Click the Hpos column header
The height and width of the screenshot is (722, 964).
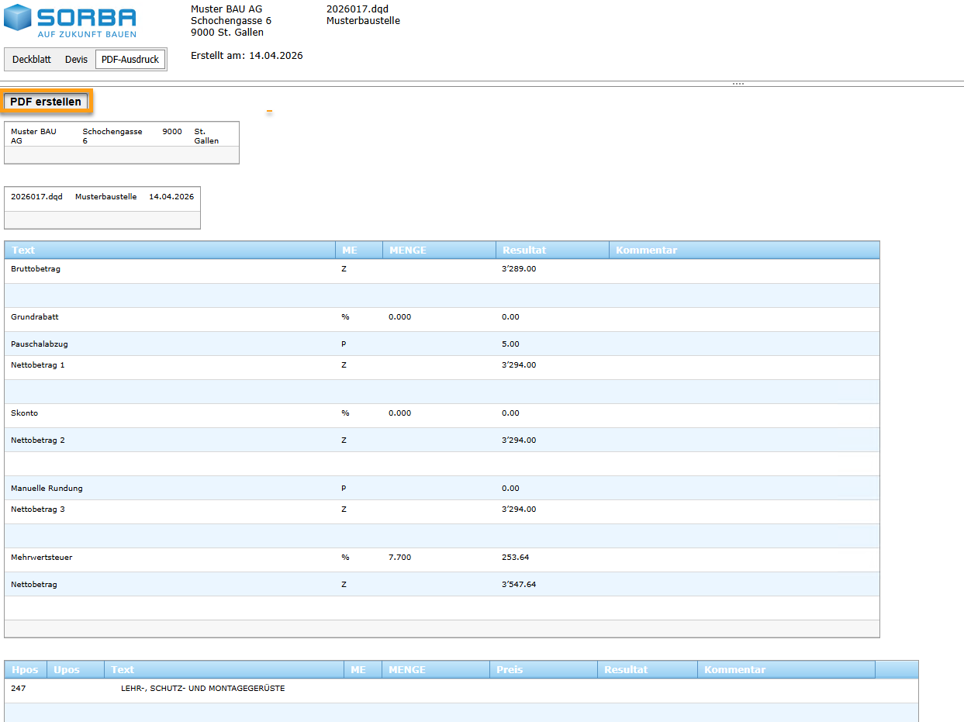(x=25, y=669)
